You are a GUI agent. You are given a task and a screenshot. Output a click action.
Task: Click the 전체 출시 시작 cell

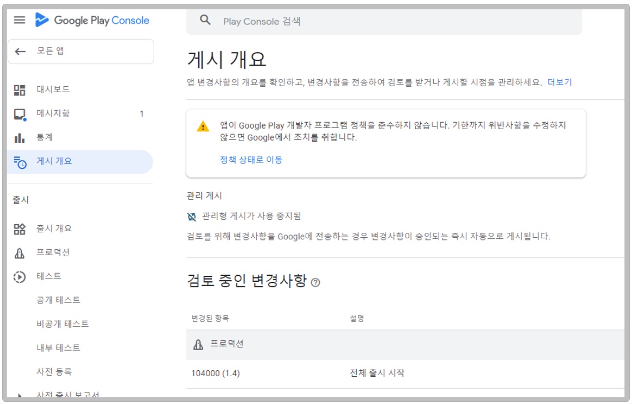377,373
